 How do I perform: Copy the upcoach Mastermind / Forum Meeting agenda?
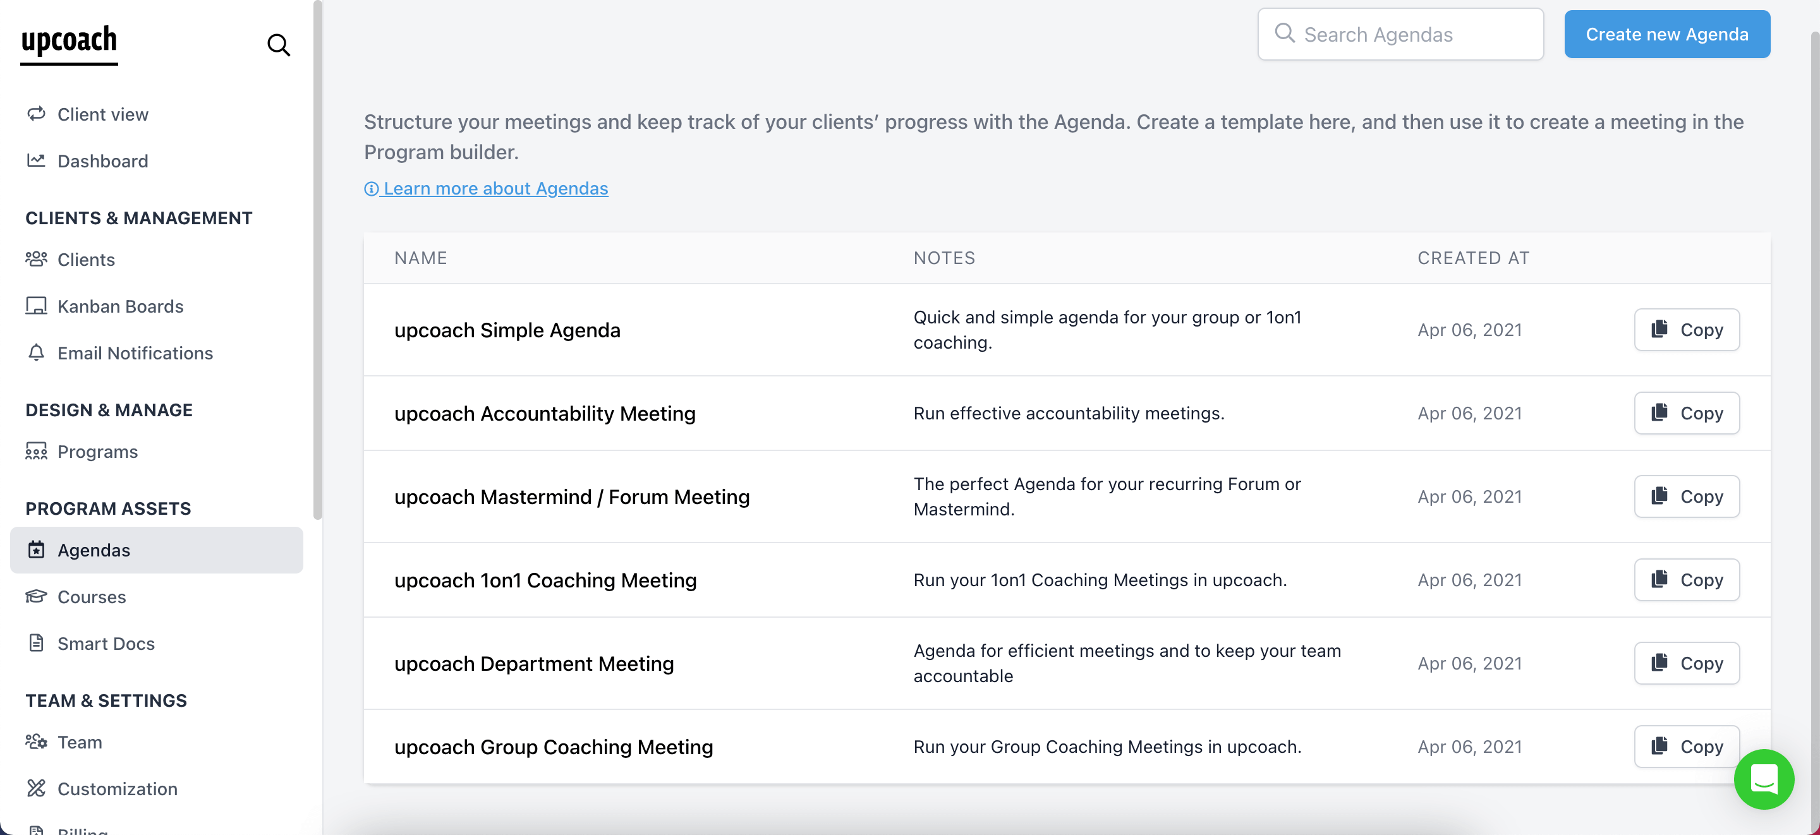1687,496
